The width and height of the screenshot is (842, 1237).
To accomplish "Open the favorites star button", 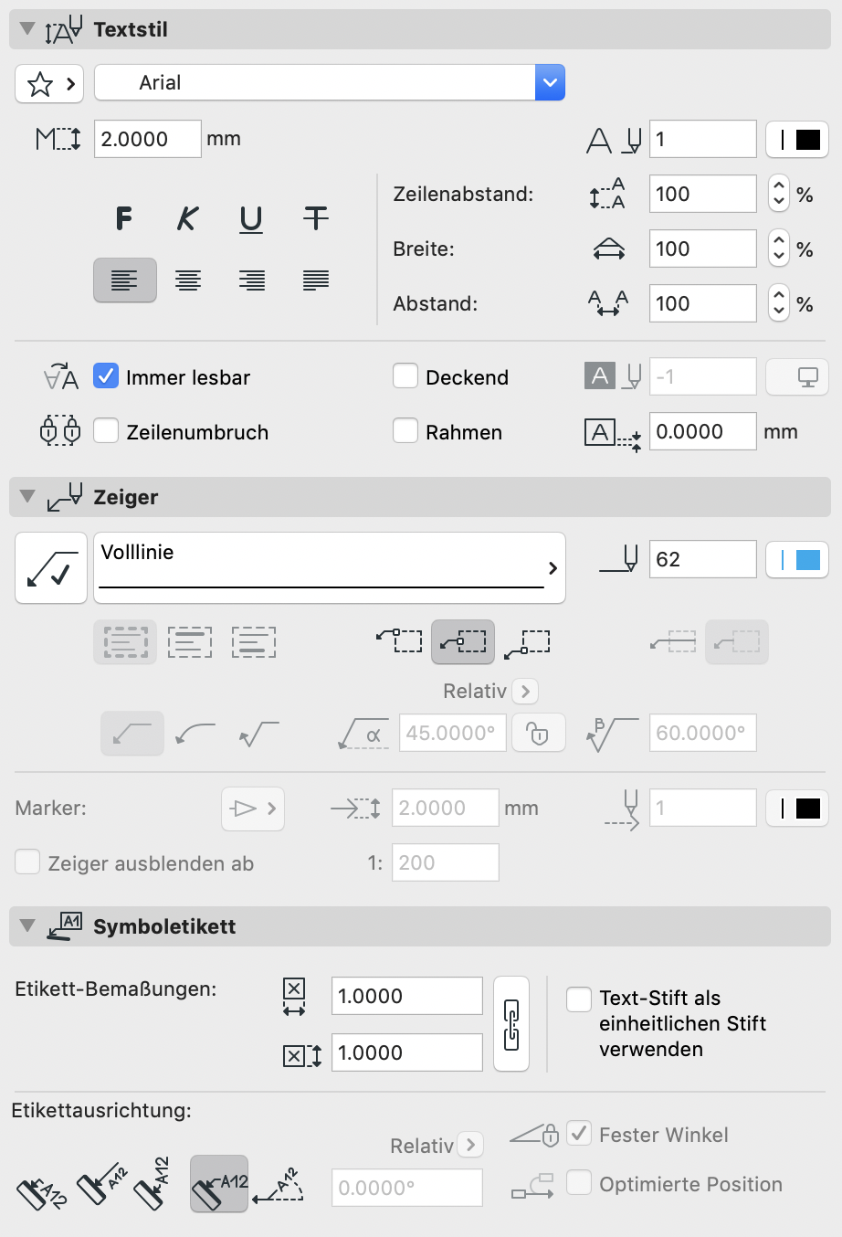I will pos(50,84).
